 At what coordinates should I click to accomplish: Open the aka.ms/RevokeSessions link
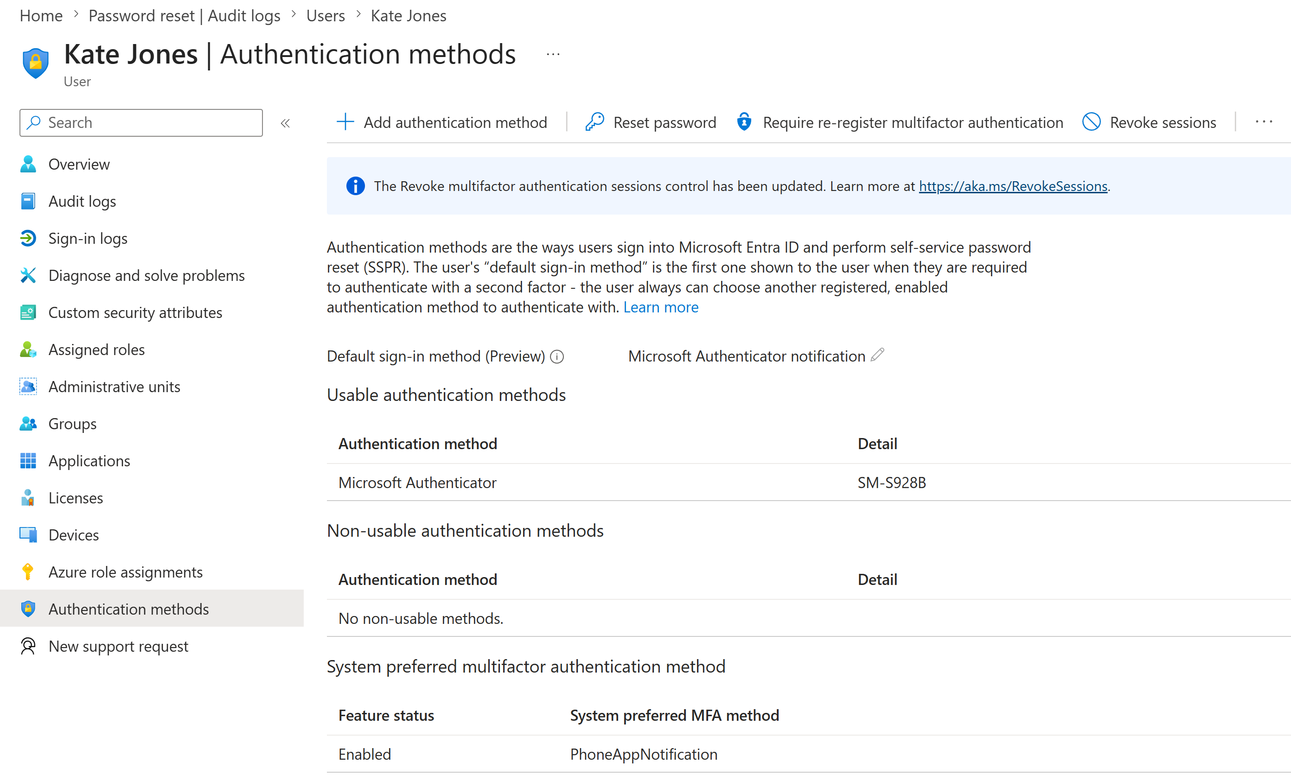point(1013,186)
